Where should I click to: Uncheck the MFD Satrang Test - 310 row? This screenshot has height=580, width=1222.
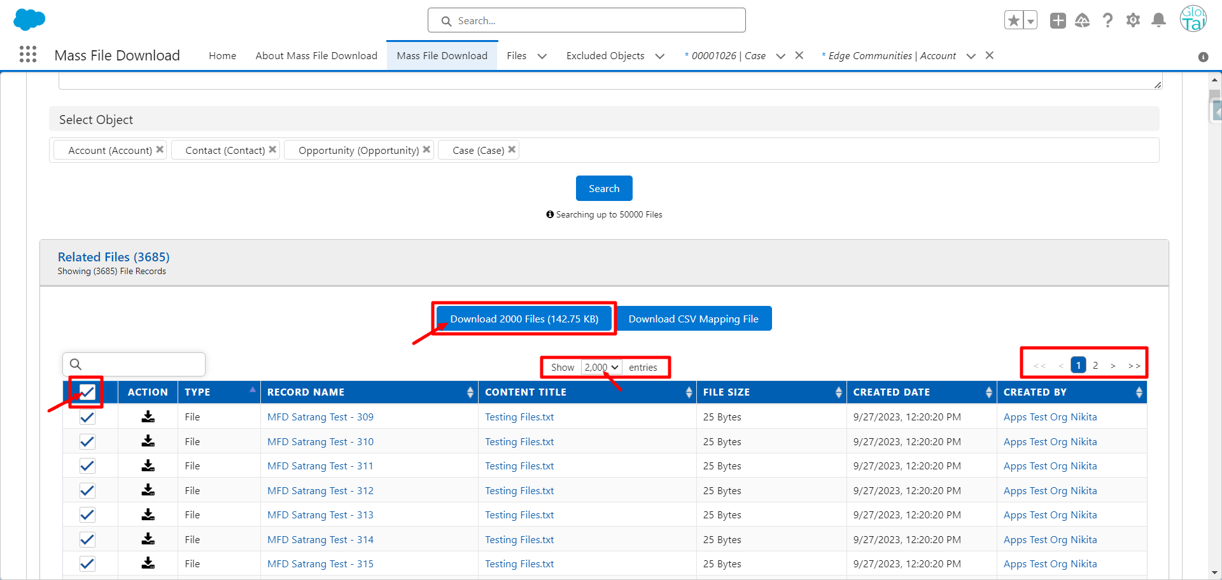point(87,441)
